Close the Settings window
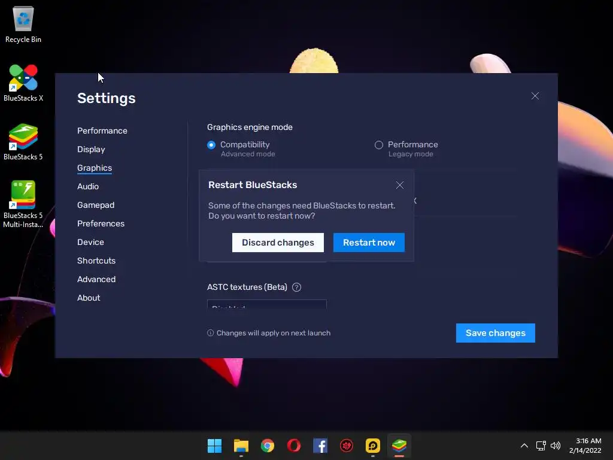 click(x=535, y=96)
